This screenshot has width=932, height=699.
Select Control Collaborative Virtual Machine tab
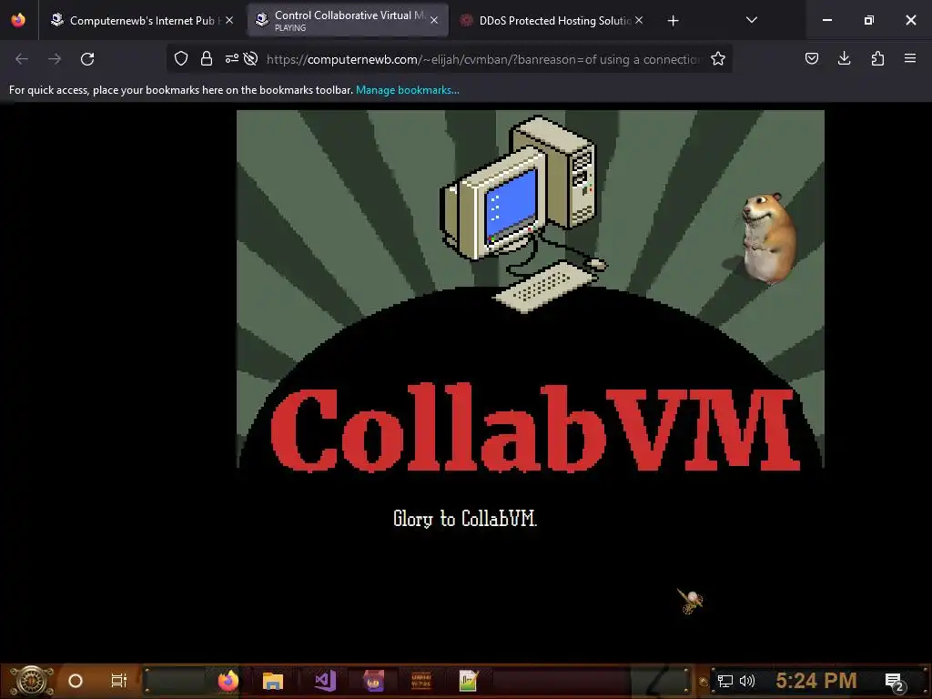pos(348,20)
